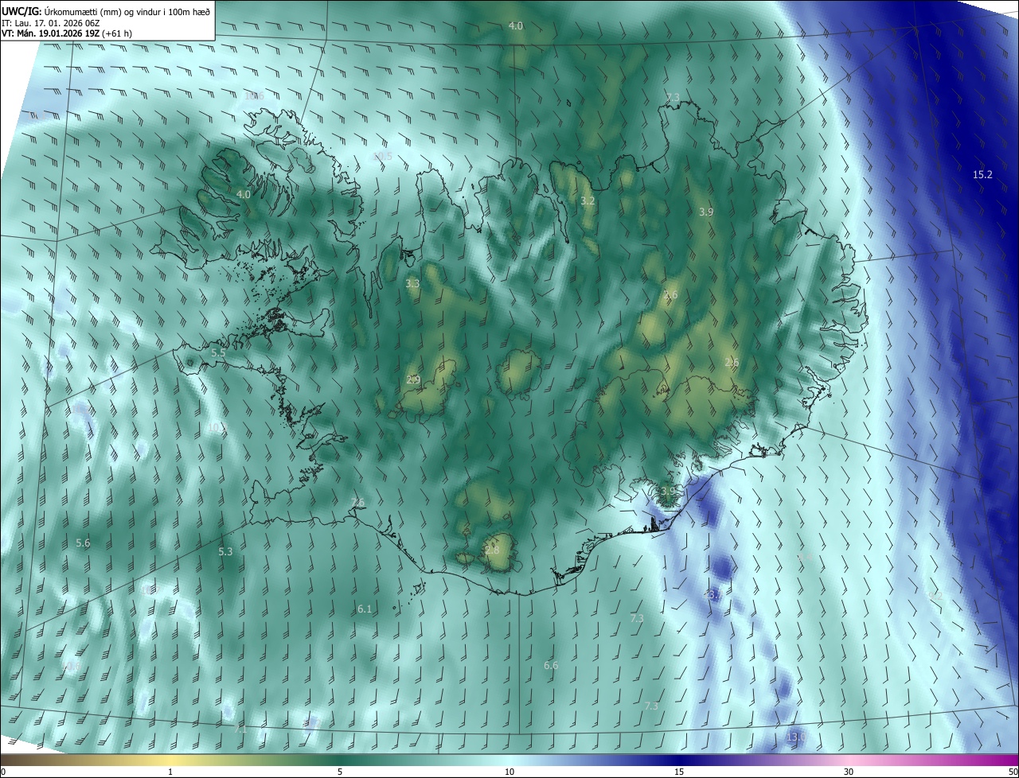Image resolution: width=1019 pixels, height=778 pixels.
Task: Click the 5.5 precipitation value label
Action: [x=218, y=352]
